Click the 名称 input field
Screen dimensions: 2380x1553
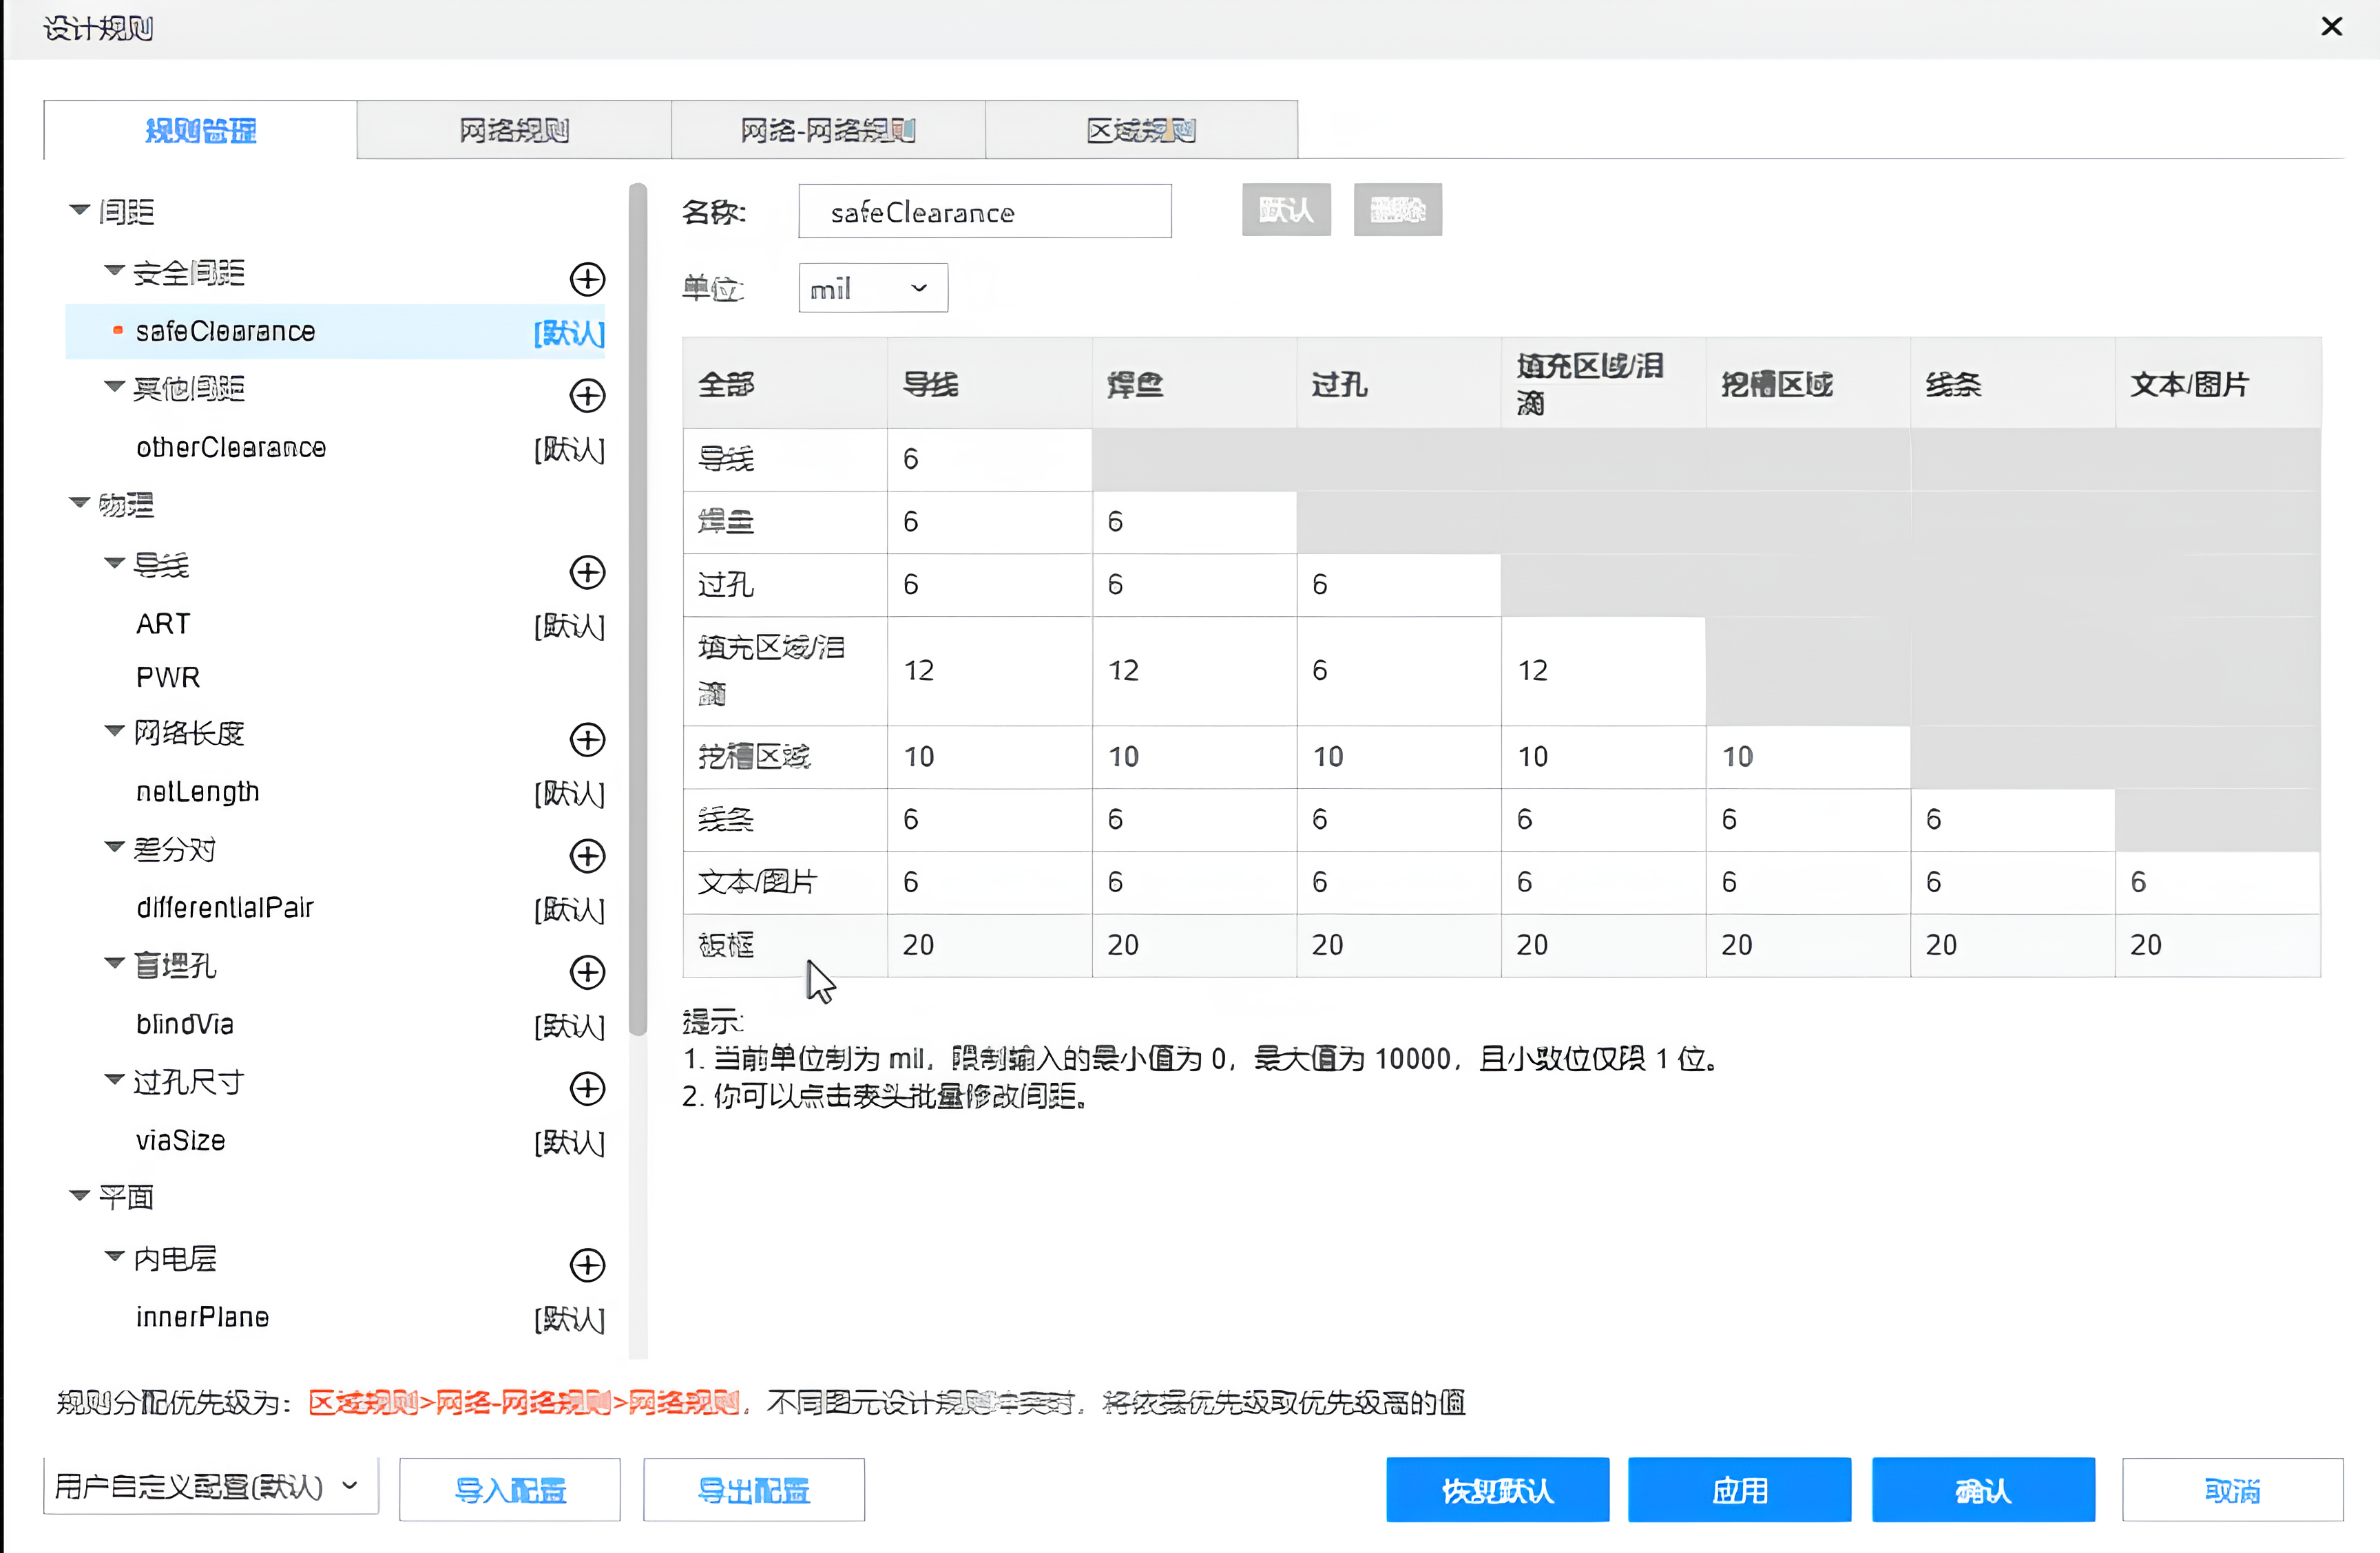[x=984, y=212]
